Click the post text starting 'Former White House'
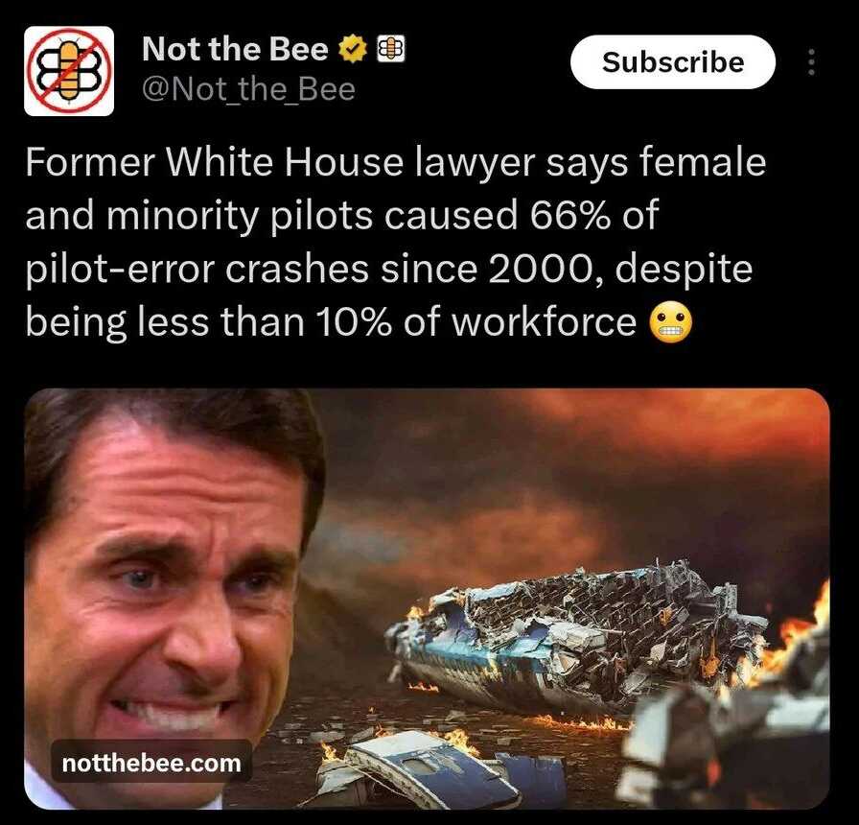 [396, 243]
